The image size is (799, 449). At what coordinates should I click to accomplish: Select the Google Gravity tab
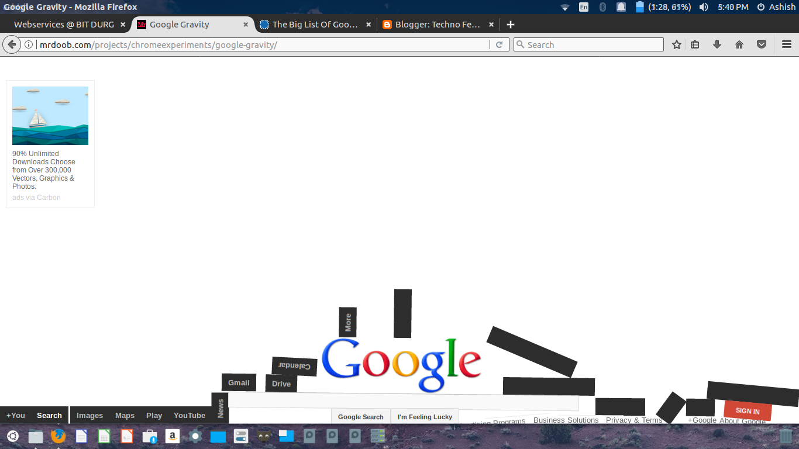[x=193, y=25]
